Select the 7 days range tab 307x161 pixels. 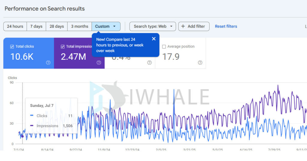[36, 26]
